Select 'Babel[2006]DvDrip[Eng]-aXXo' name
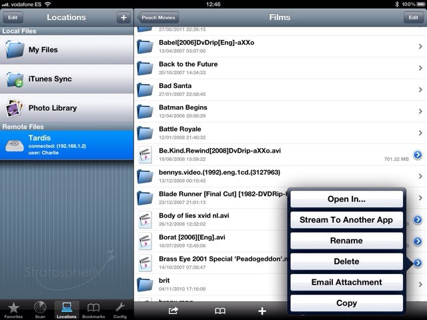 click(x=206, y=43)
